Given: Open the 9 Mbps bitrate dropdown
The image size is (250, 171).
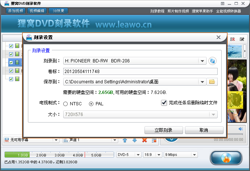Looking at the screenshot, I should 194,155.
